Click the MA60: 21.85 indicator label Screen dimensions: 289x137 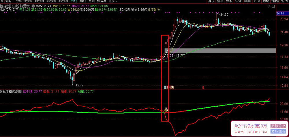click(x=99, y=6)
